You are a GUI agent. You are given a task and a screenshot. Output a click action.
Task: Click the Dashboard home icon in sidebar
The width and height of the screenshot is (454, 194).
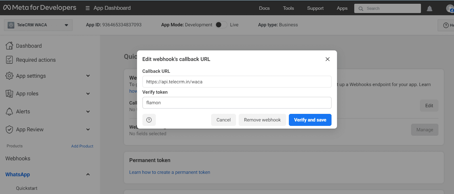[9, 46]
